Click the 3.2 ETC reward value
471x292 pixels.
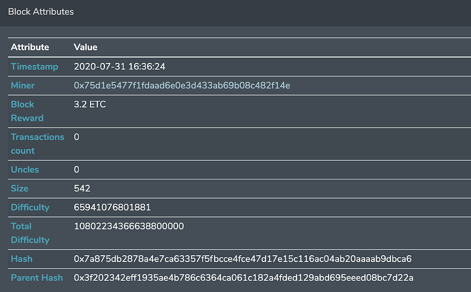pyautogui.click(x=90, y=104)
